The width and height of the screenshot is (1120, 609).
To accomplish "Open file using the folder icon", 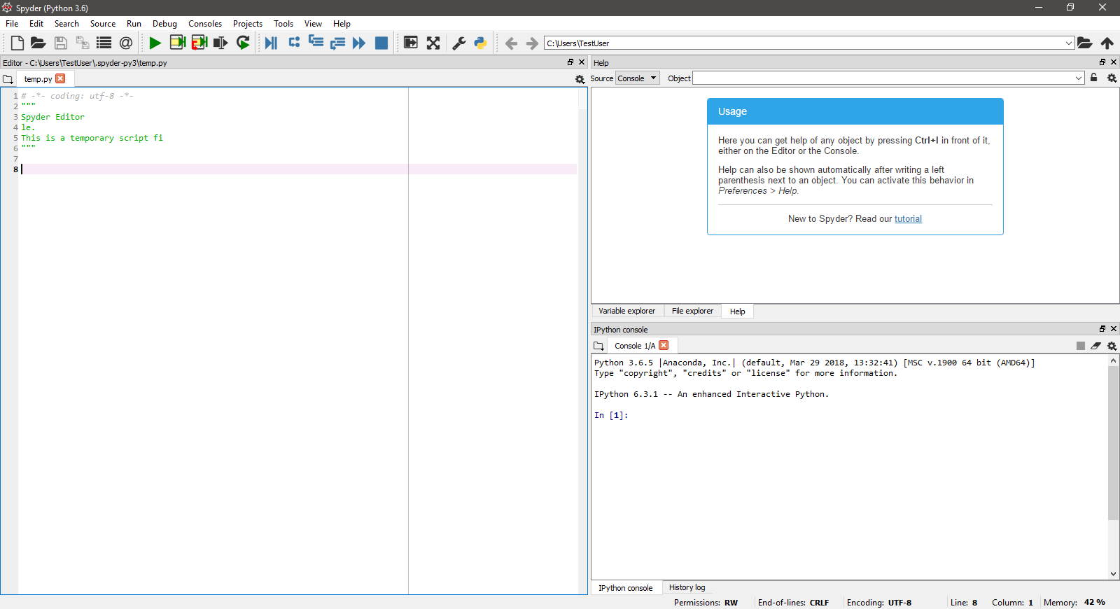I will point(38,43).
